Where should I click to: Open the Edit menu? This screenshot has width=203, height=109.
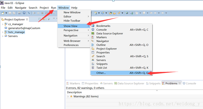pyautogui.click(x=10, y=8)
